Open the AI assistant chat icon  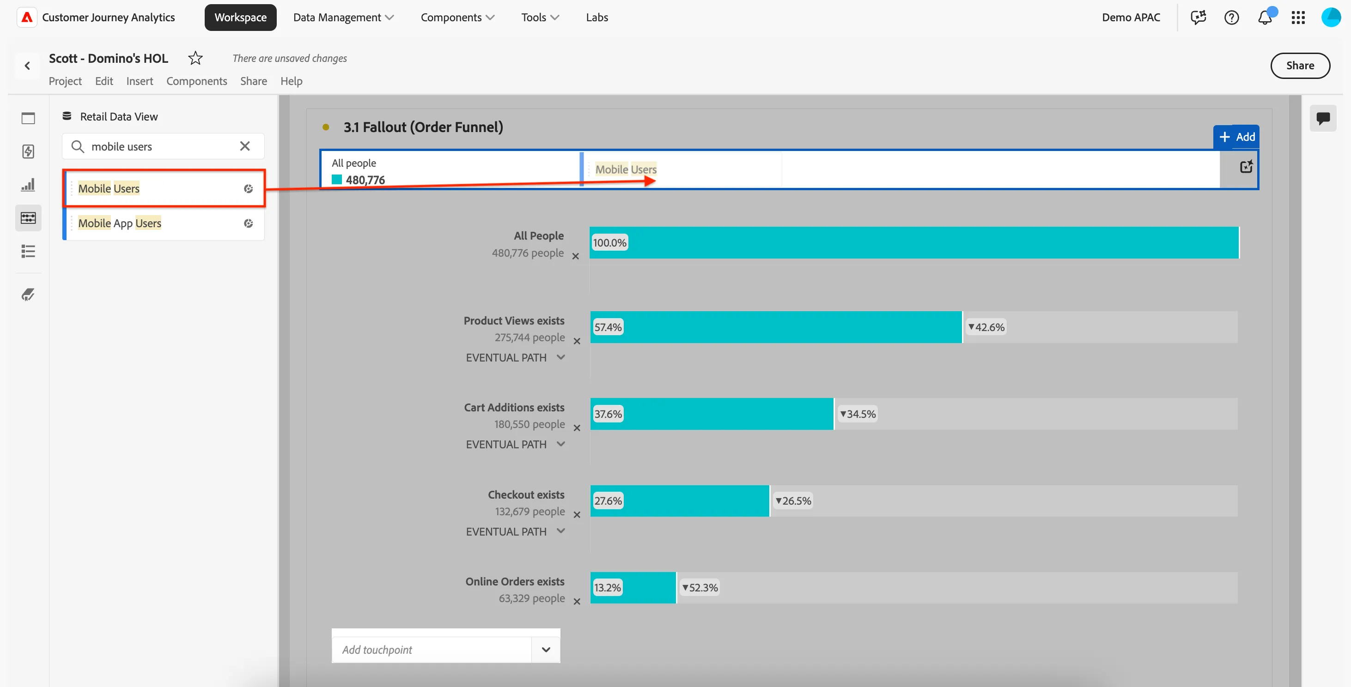point(1199,17)
